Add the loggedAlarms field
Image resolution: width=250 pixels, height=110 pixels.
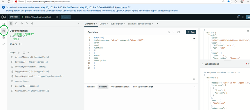click(12, 72)
